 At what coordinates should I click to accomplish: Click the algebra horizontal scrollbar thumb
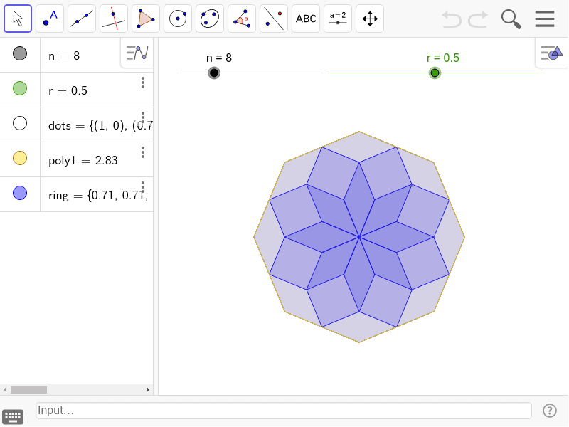coord(28,389)
